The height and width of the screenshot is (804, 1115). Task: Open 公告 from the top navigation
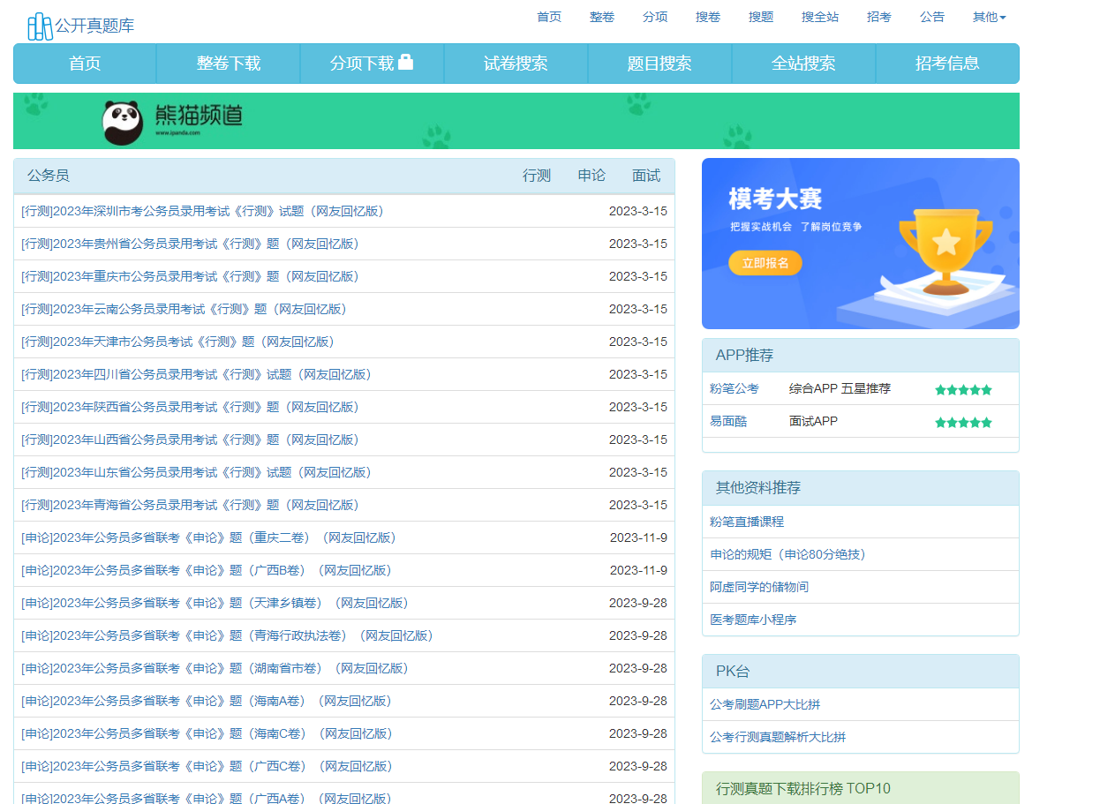tap(931, 16)
